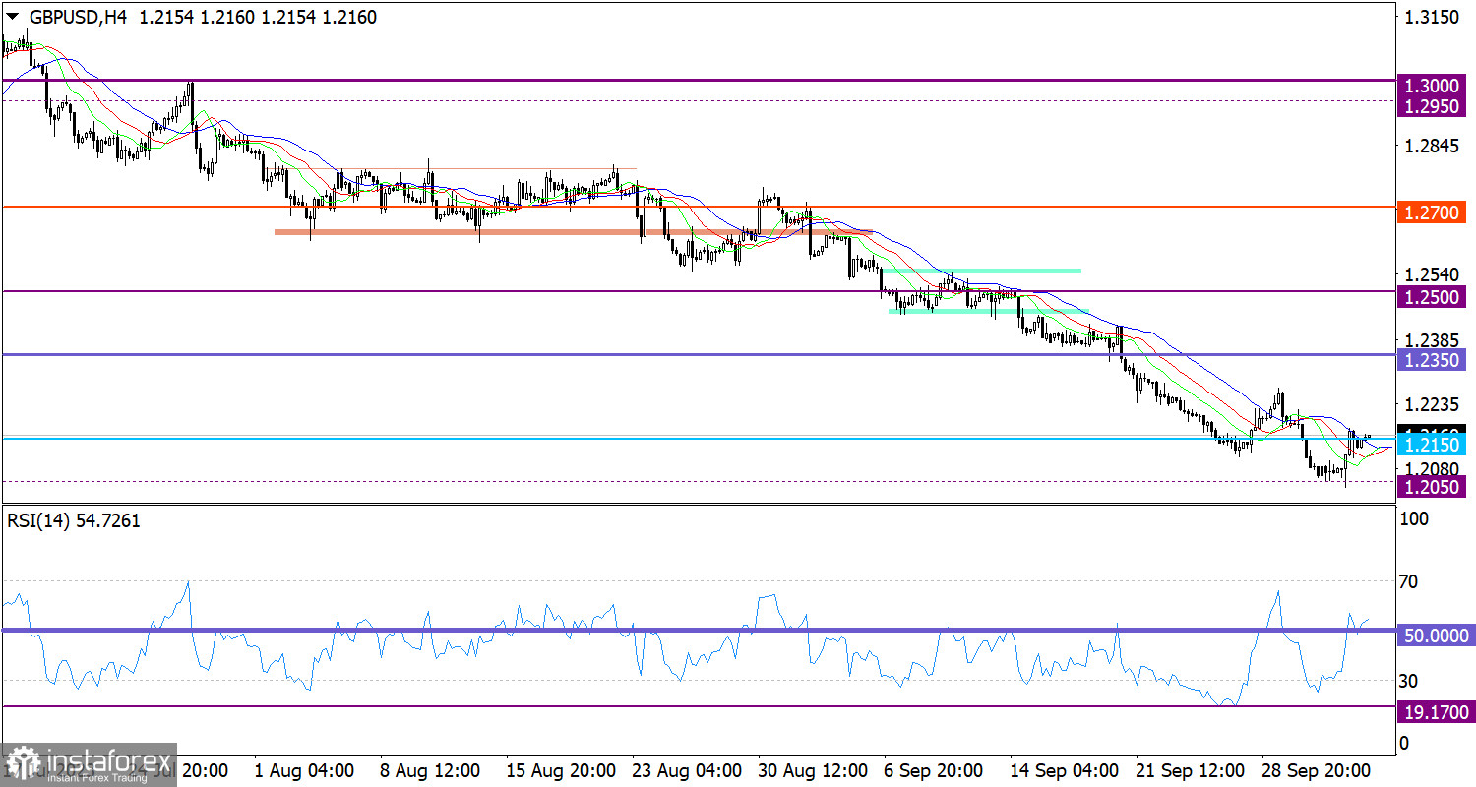Click the RSI scale value 100

point(1414,520)
